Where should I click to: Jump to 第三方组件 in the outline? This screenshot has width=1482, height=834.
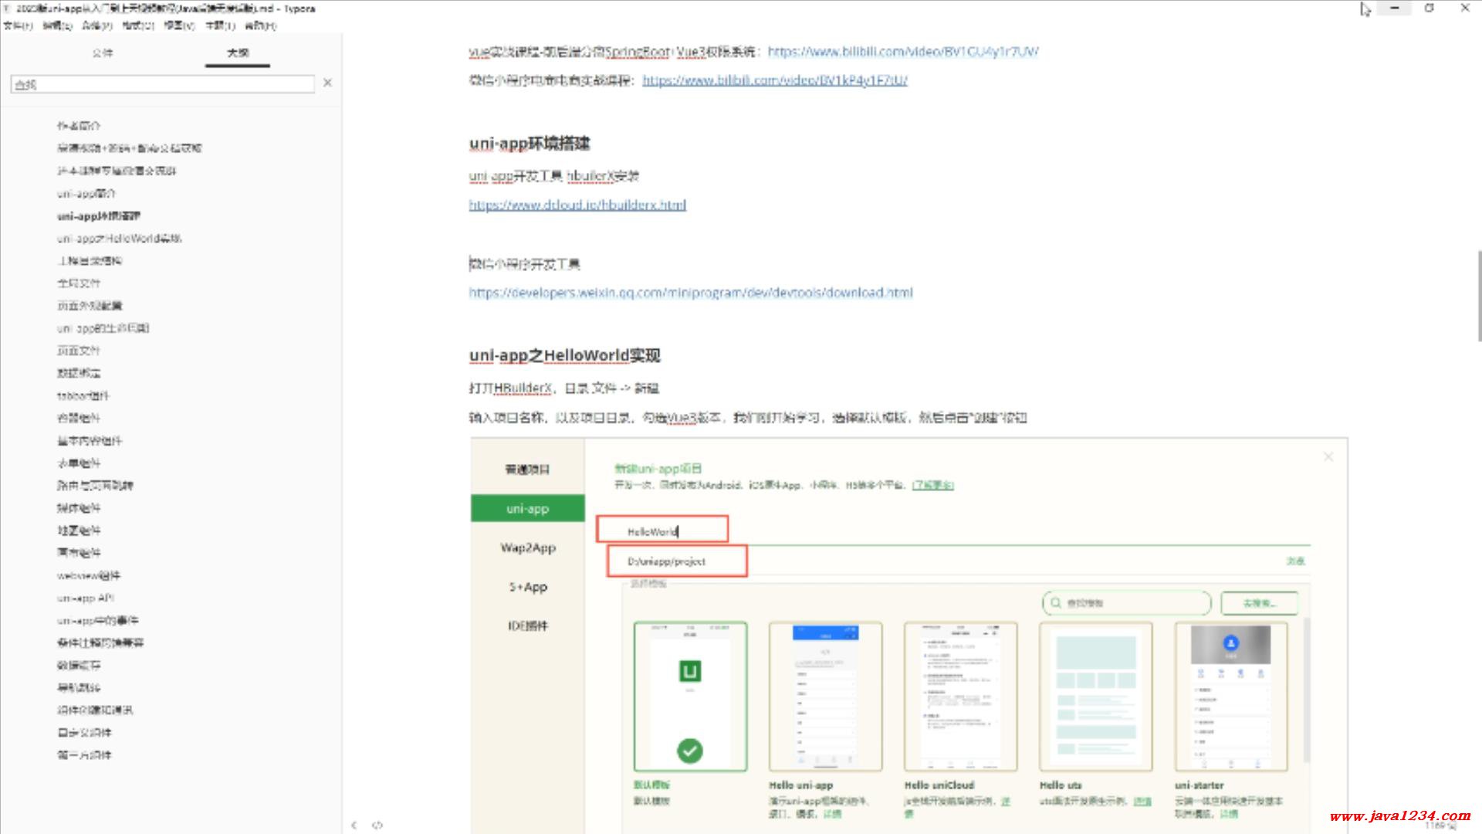[84, 754]
